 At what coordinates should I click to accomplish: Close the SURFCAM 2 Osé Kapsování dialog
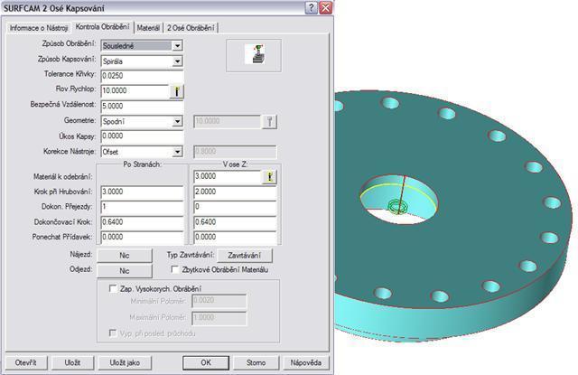pos(325,7)
